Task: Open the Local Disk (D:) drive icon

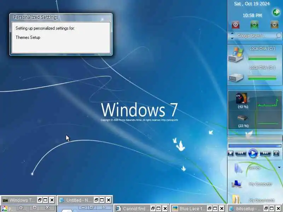Action: (236, 77)
